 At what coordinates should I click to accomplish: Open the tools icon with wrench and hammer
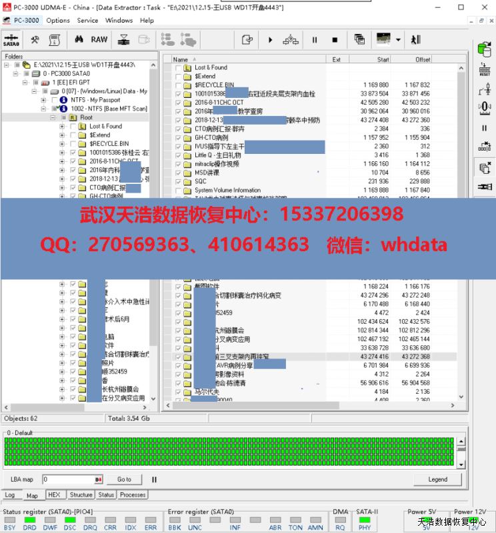pos(35,40)
